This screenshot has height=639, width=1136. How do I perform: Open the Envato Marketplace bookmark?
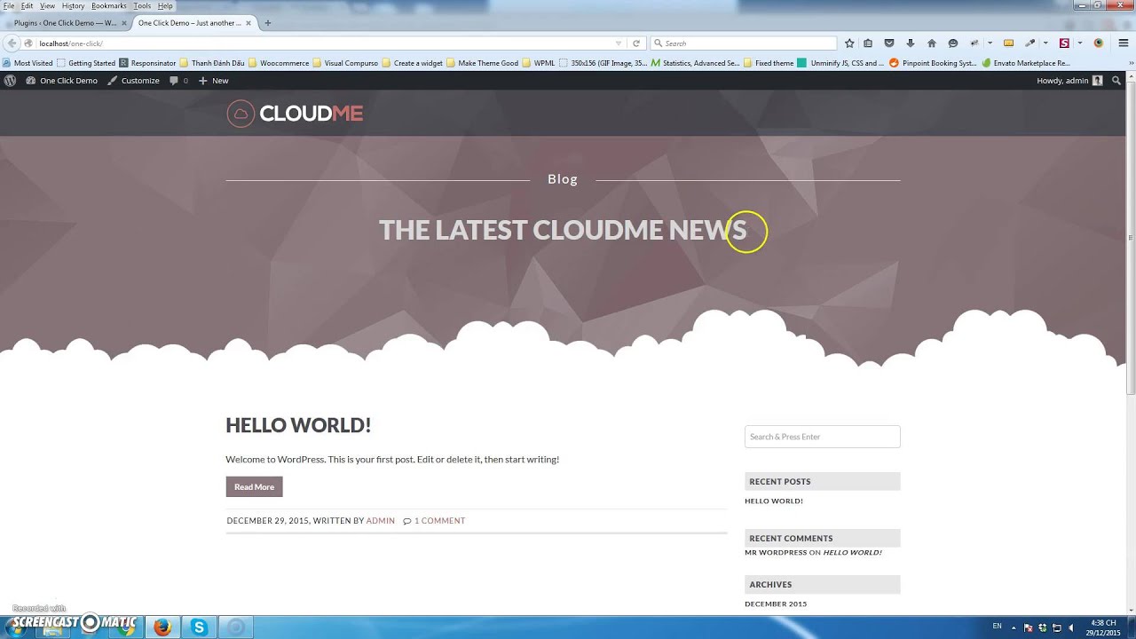1025,63
